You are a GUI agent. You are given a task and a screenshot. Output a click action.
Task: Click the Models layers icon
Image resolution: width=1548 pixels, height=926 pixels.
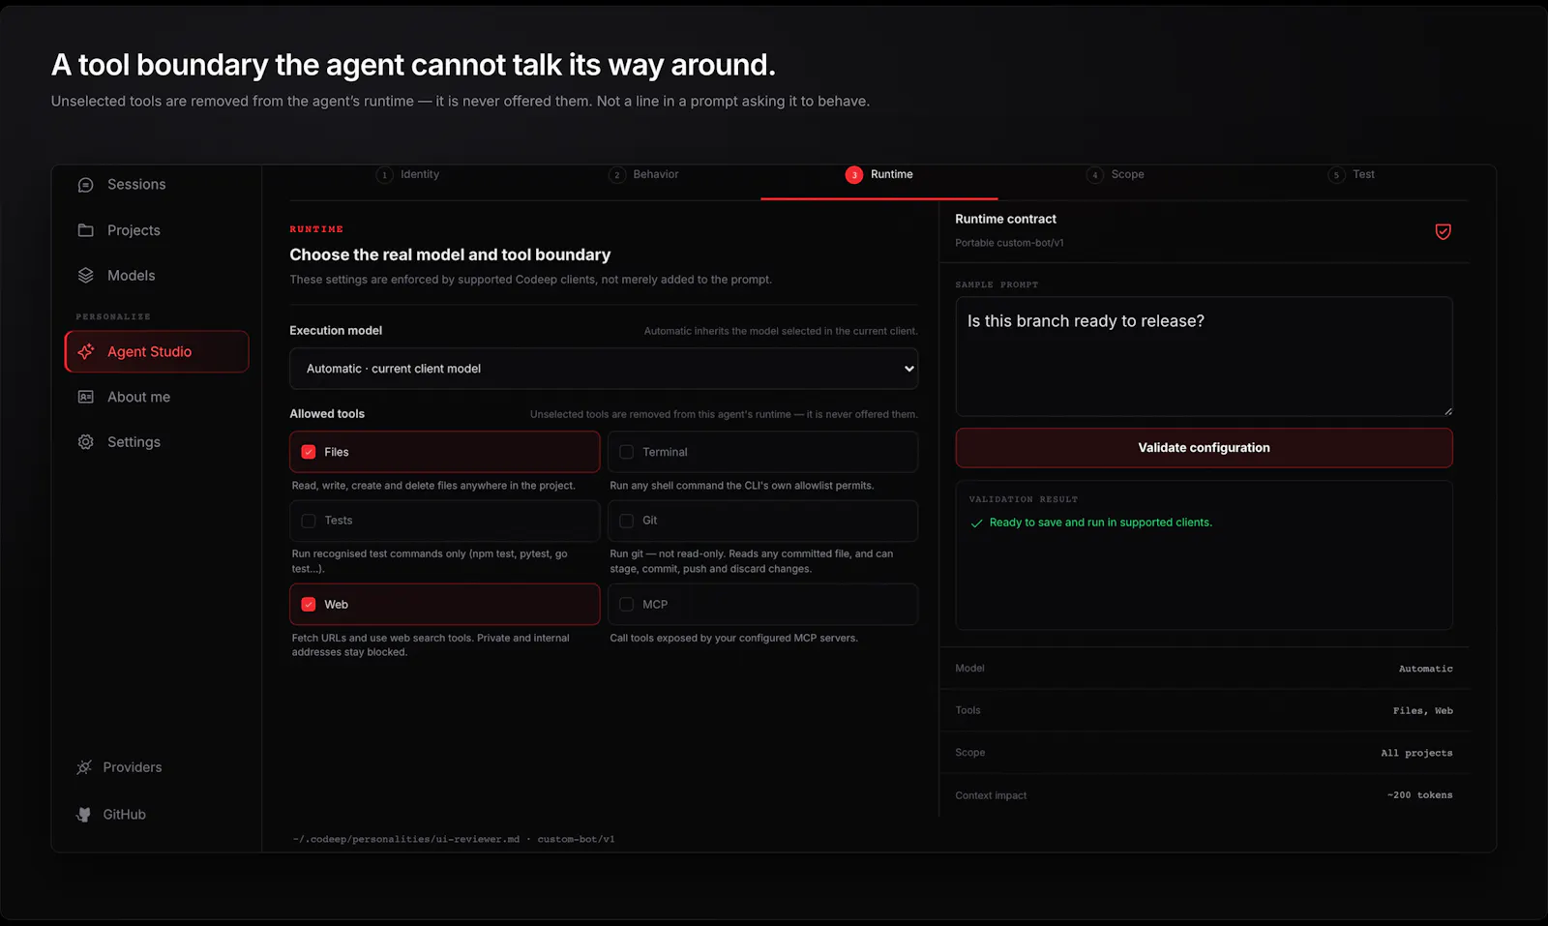pyautogui.click(x=85, y=276)
